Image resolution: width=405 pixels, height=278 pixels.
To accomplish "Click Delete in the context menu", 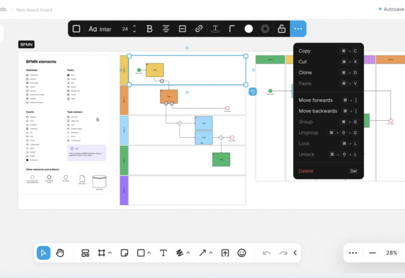I will [306, 171].
